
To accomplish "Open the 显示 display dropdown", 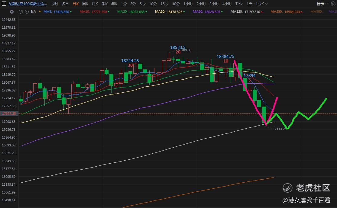I will (x=322, y=4).
